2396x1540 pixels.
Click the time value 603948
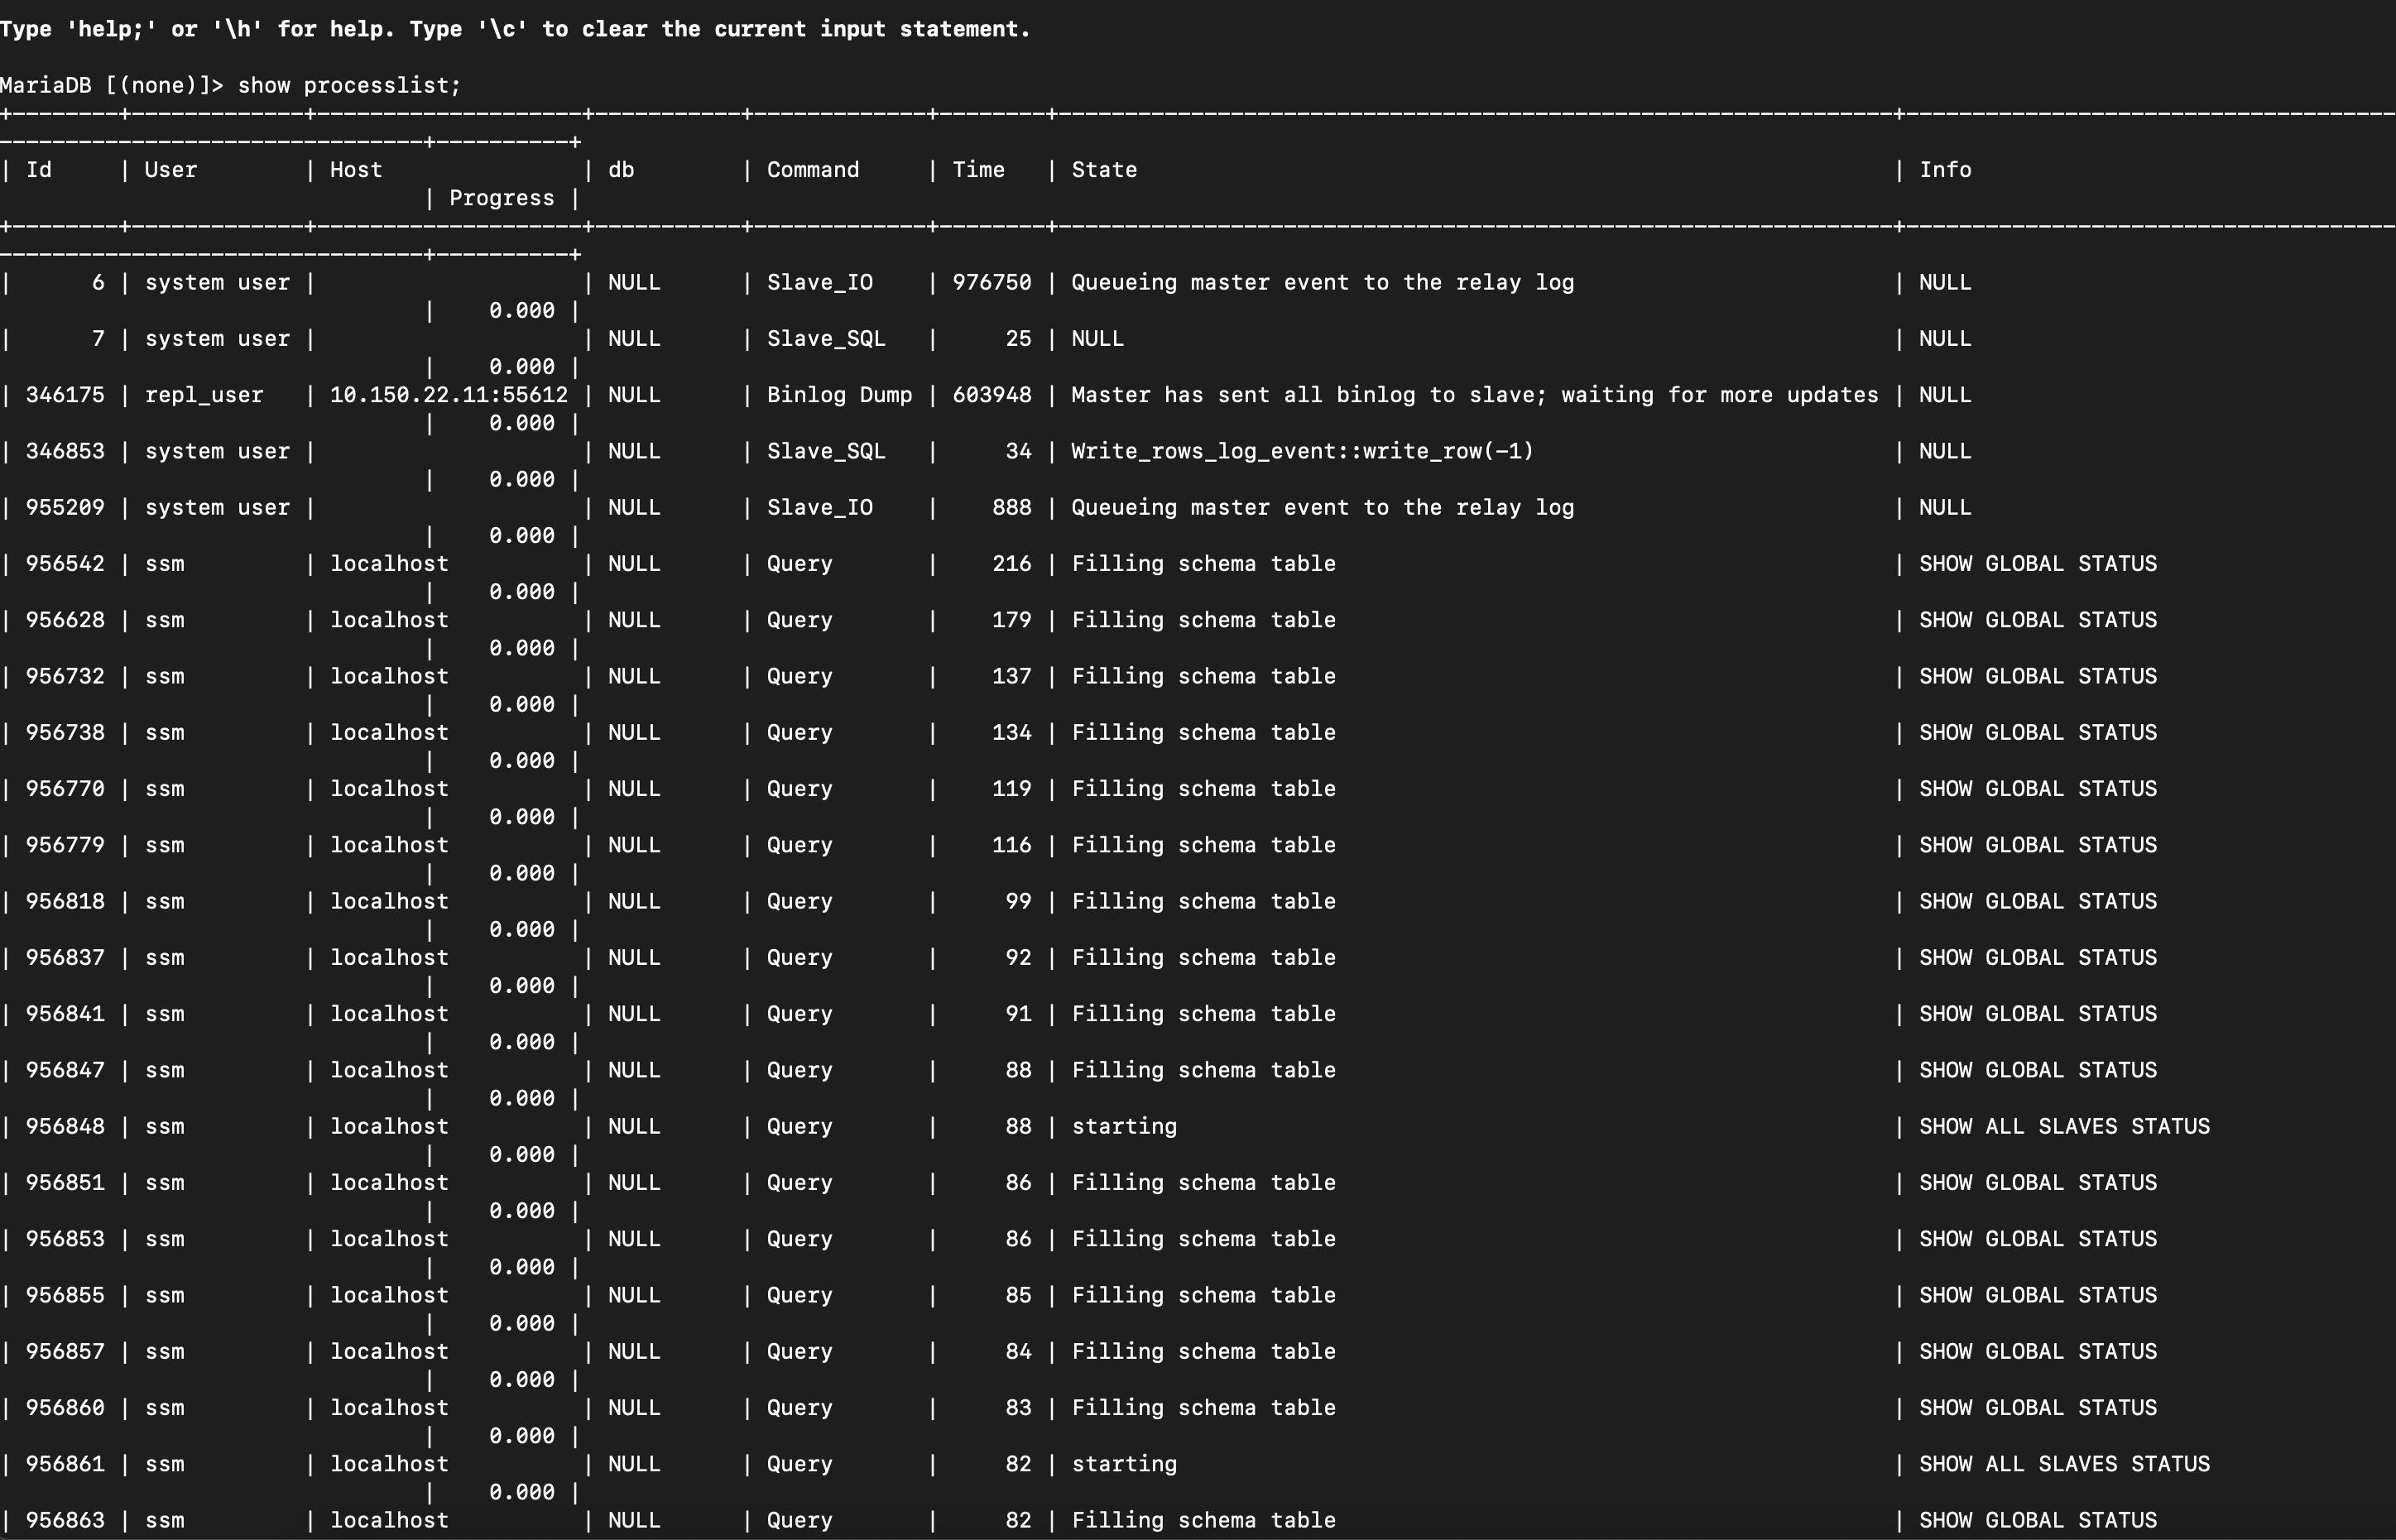pos(991,395)
